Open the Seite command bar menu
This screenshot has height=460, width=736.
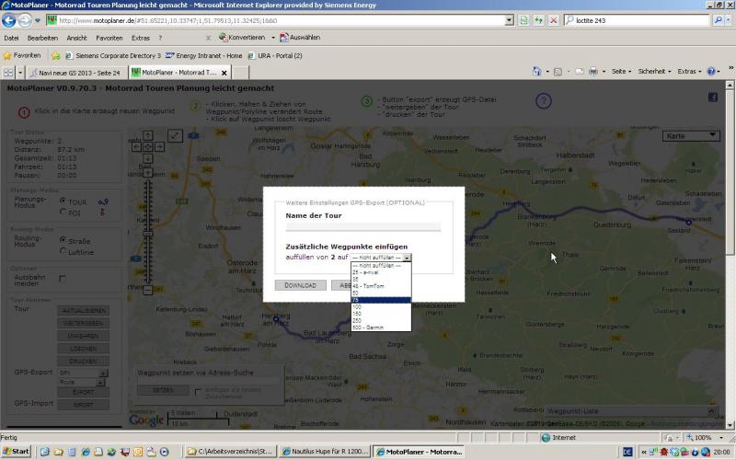pyautogui.click(x=620, y=72)
